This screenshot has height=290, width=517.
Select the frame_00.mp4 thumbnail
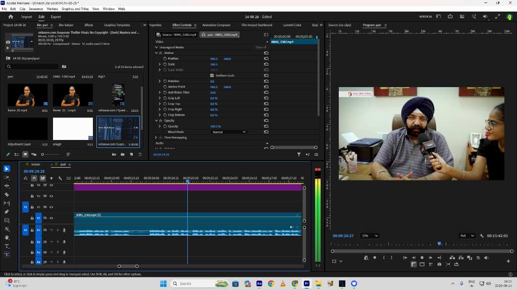pos(27,95)
